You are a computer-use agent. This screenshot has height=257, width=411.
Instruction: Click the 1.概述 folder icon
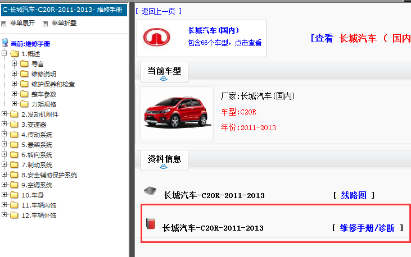pyautogui.click(x=15, y=54)
